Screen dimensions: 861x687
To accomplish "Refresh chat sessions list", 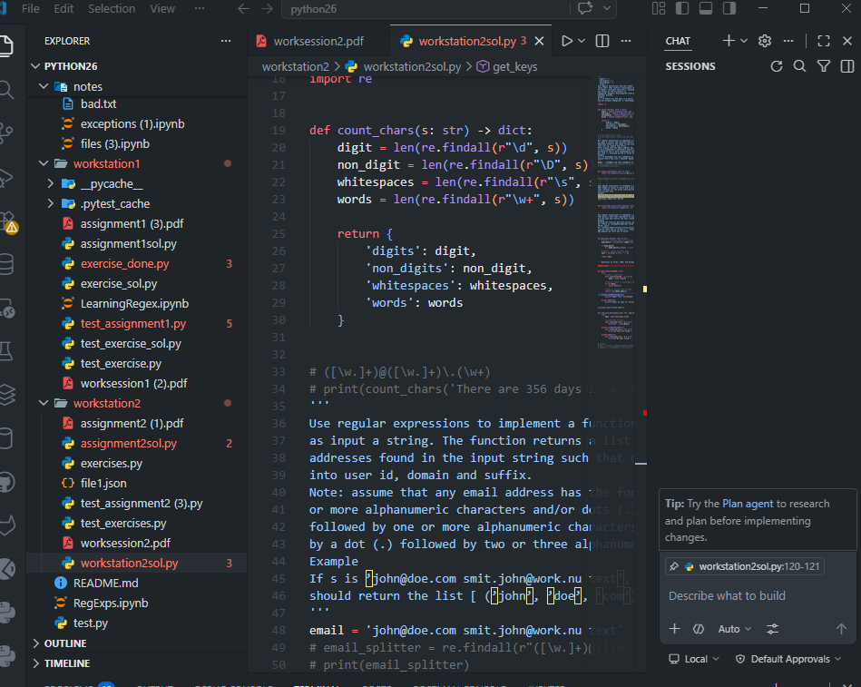I will [x=776, y=66].
